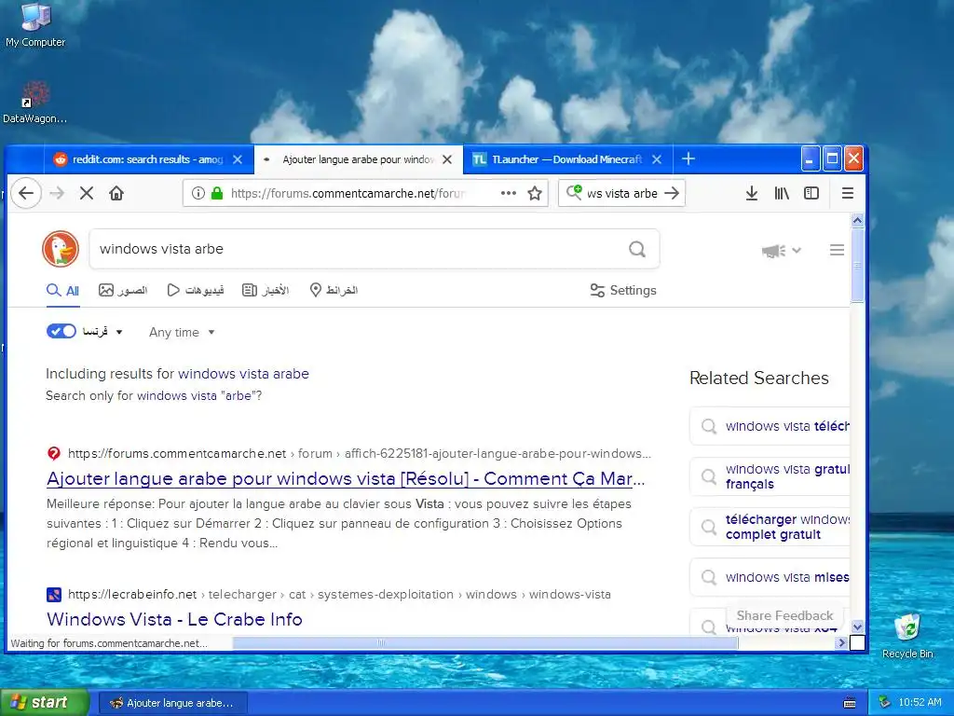Open the 'windows vista arabe' suggested link
Screen dimensions: 954x716
click(243, 374)
